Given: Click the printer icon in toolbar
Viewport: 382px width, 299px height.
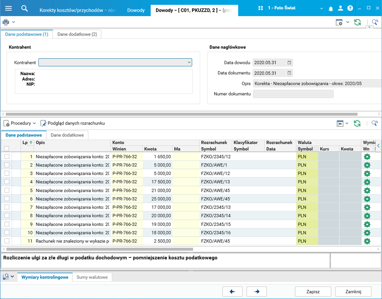Looking at the screenshot, I should pyautogui.click(x=6, y=22).
